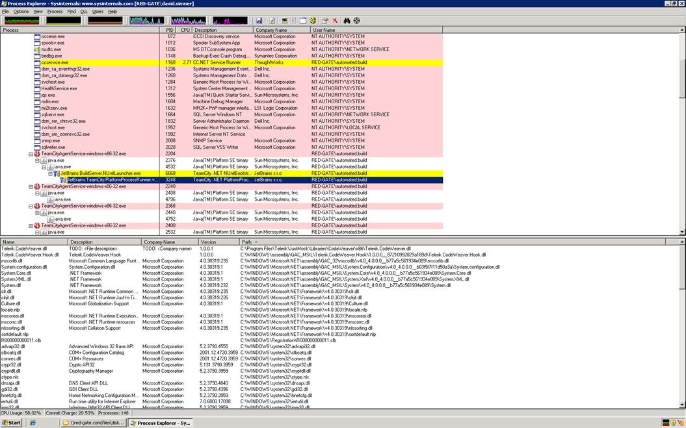Click the orange physical memory mini graph
This screenshot has height=428, width=686.
105,21
